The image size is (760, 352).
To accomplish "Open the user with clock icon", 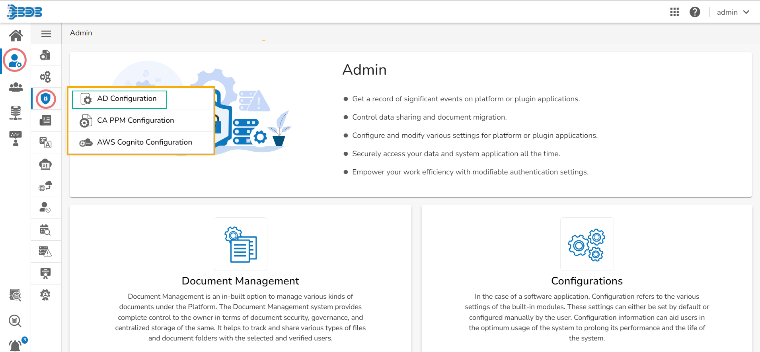I will (45, 208).
